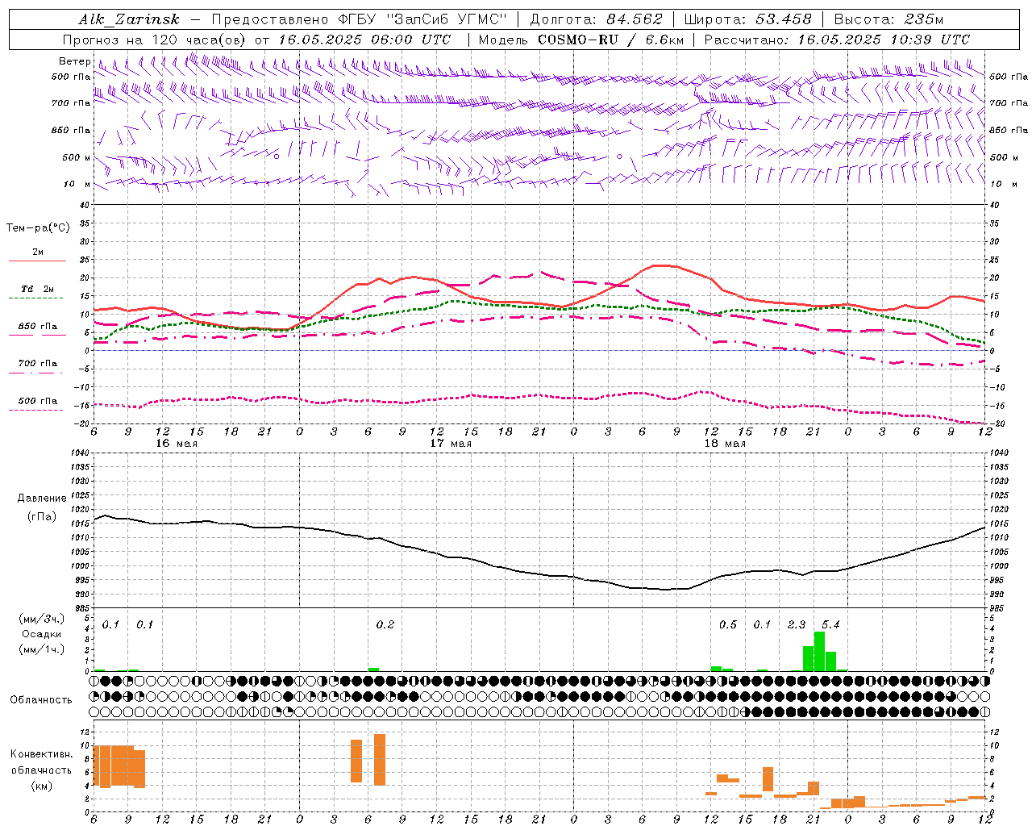The width and height of the screenshot is (1032, 826).
Task: Click the dashed line sample under Td 2м
Action: click(x=37, y=298)
